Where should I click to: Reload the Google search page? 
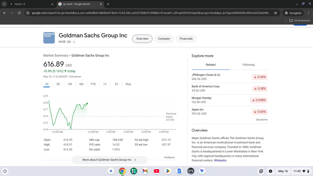click(19, 13)
